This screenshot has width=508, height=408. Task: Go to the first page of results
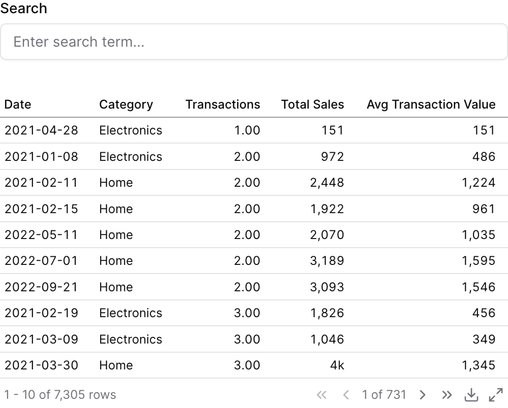pyautogui.click(x=322, y=395)
